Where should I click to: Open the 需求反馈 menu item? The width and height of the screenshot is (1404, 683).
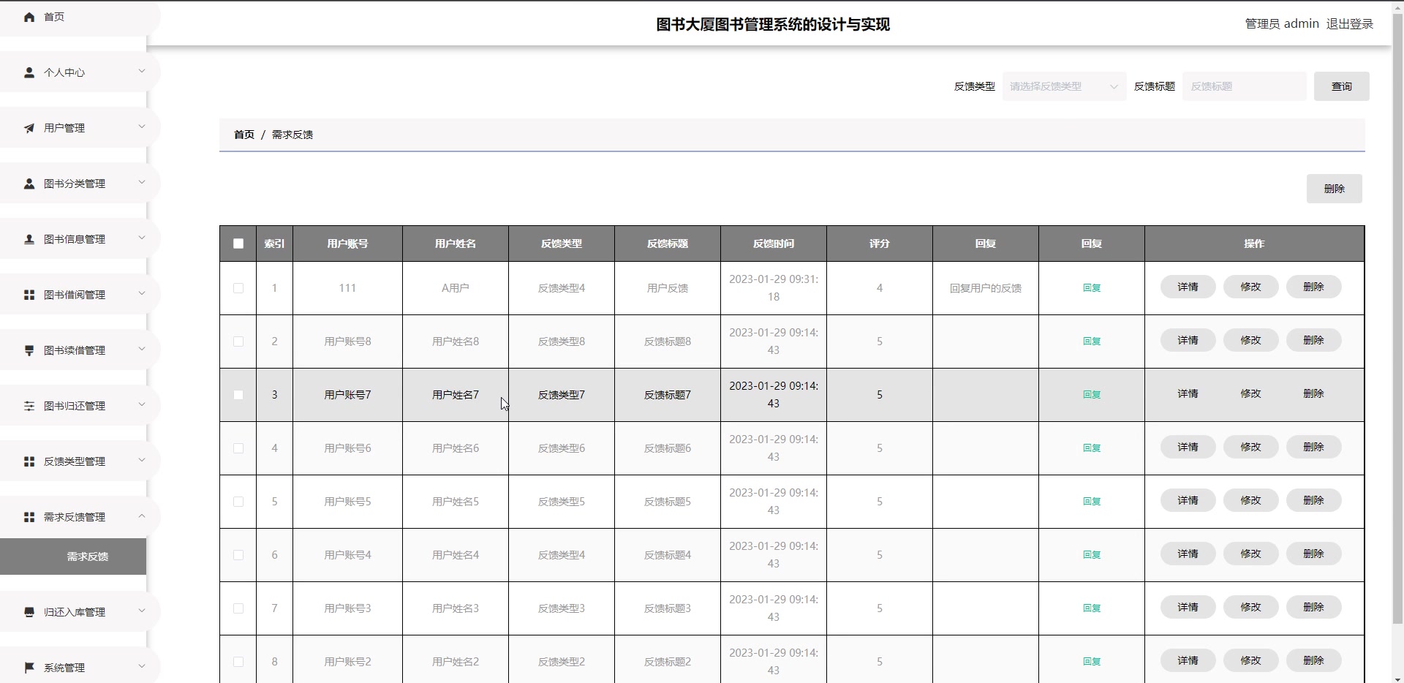[86, 556]
